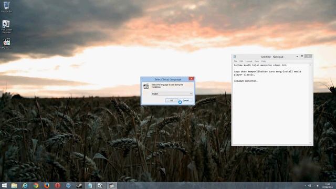
Task: Click the network icon in system tray
Action: (x=309, y=186)
